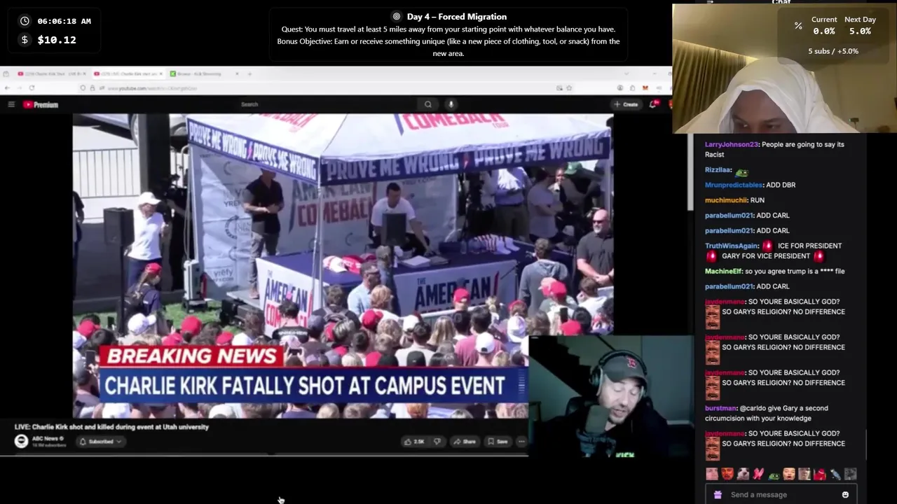This screenshot has width=897, height=504.
Task: Click username MachineElf in chat
Action: [723, 271]
